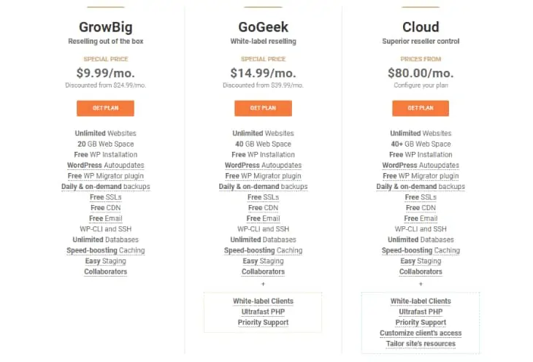Click the $80.00/mo. Cloud price

pos(421,72)
